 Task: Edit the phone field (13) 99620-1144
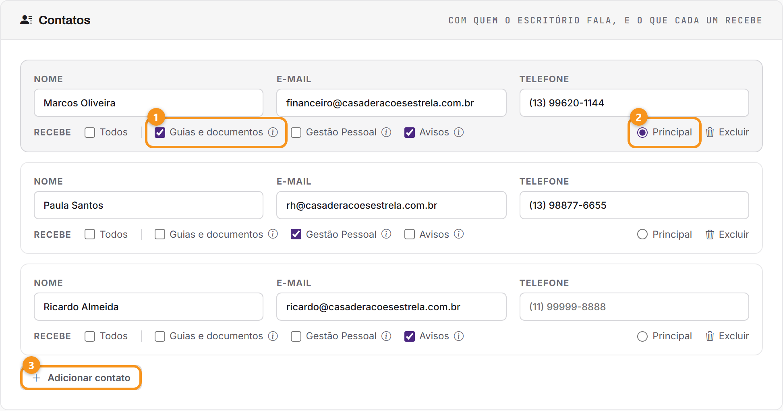coord(634,103)
